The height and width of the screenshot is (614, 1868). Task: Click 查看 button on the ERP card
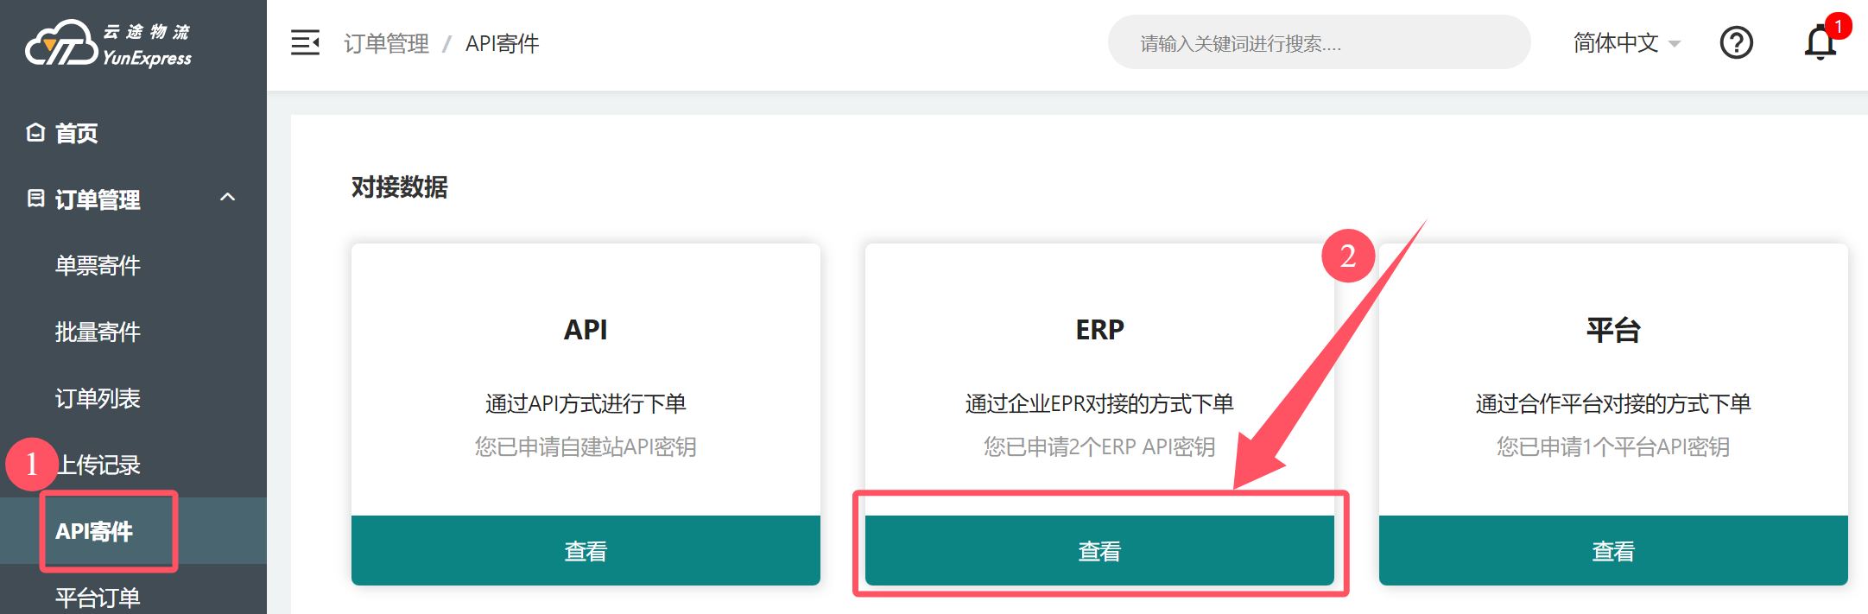(1099, 551)
